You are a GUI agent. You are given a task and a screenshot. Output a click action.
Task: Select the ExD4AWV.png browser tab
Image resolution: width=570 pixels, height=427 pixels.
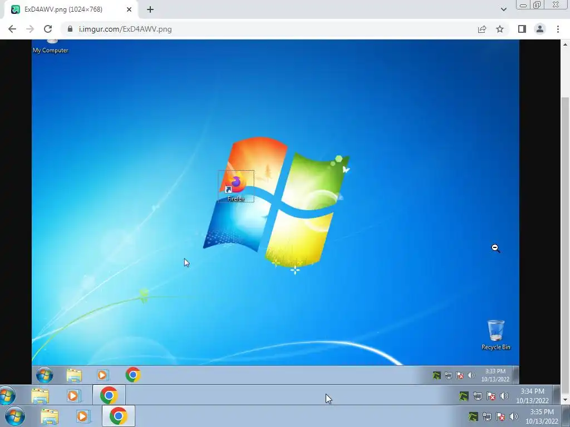click(71, 10)
